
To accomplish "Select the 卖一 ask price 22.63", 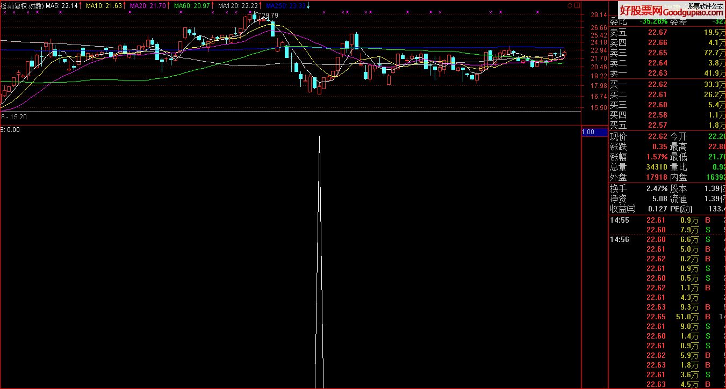I will coord(657,74).
